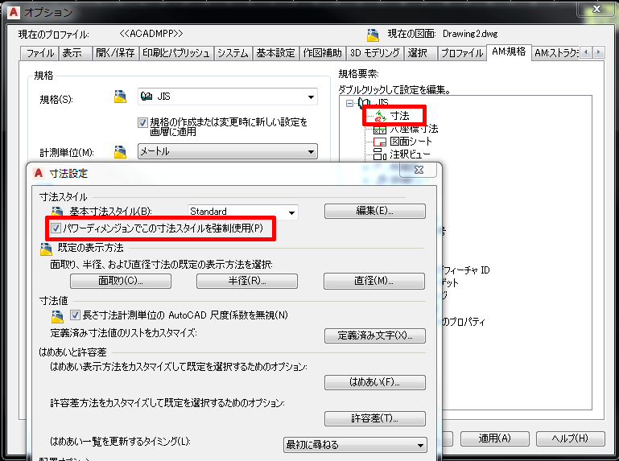This screenshot has height=461, width=619.
Task: Click the 図面シート icon in the tree
Action: pos(380,142)
